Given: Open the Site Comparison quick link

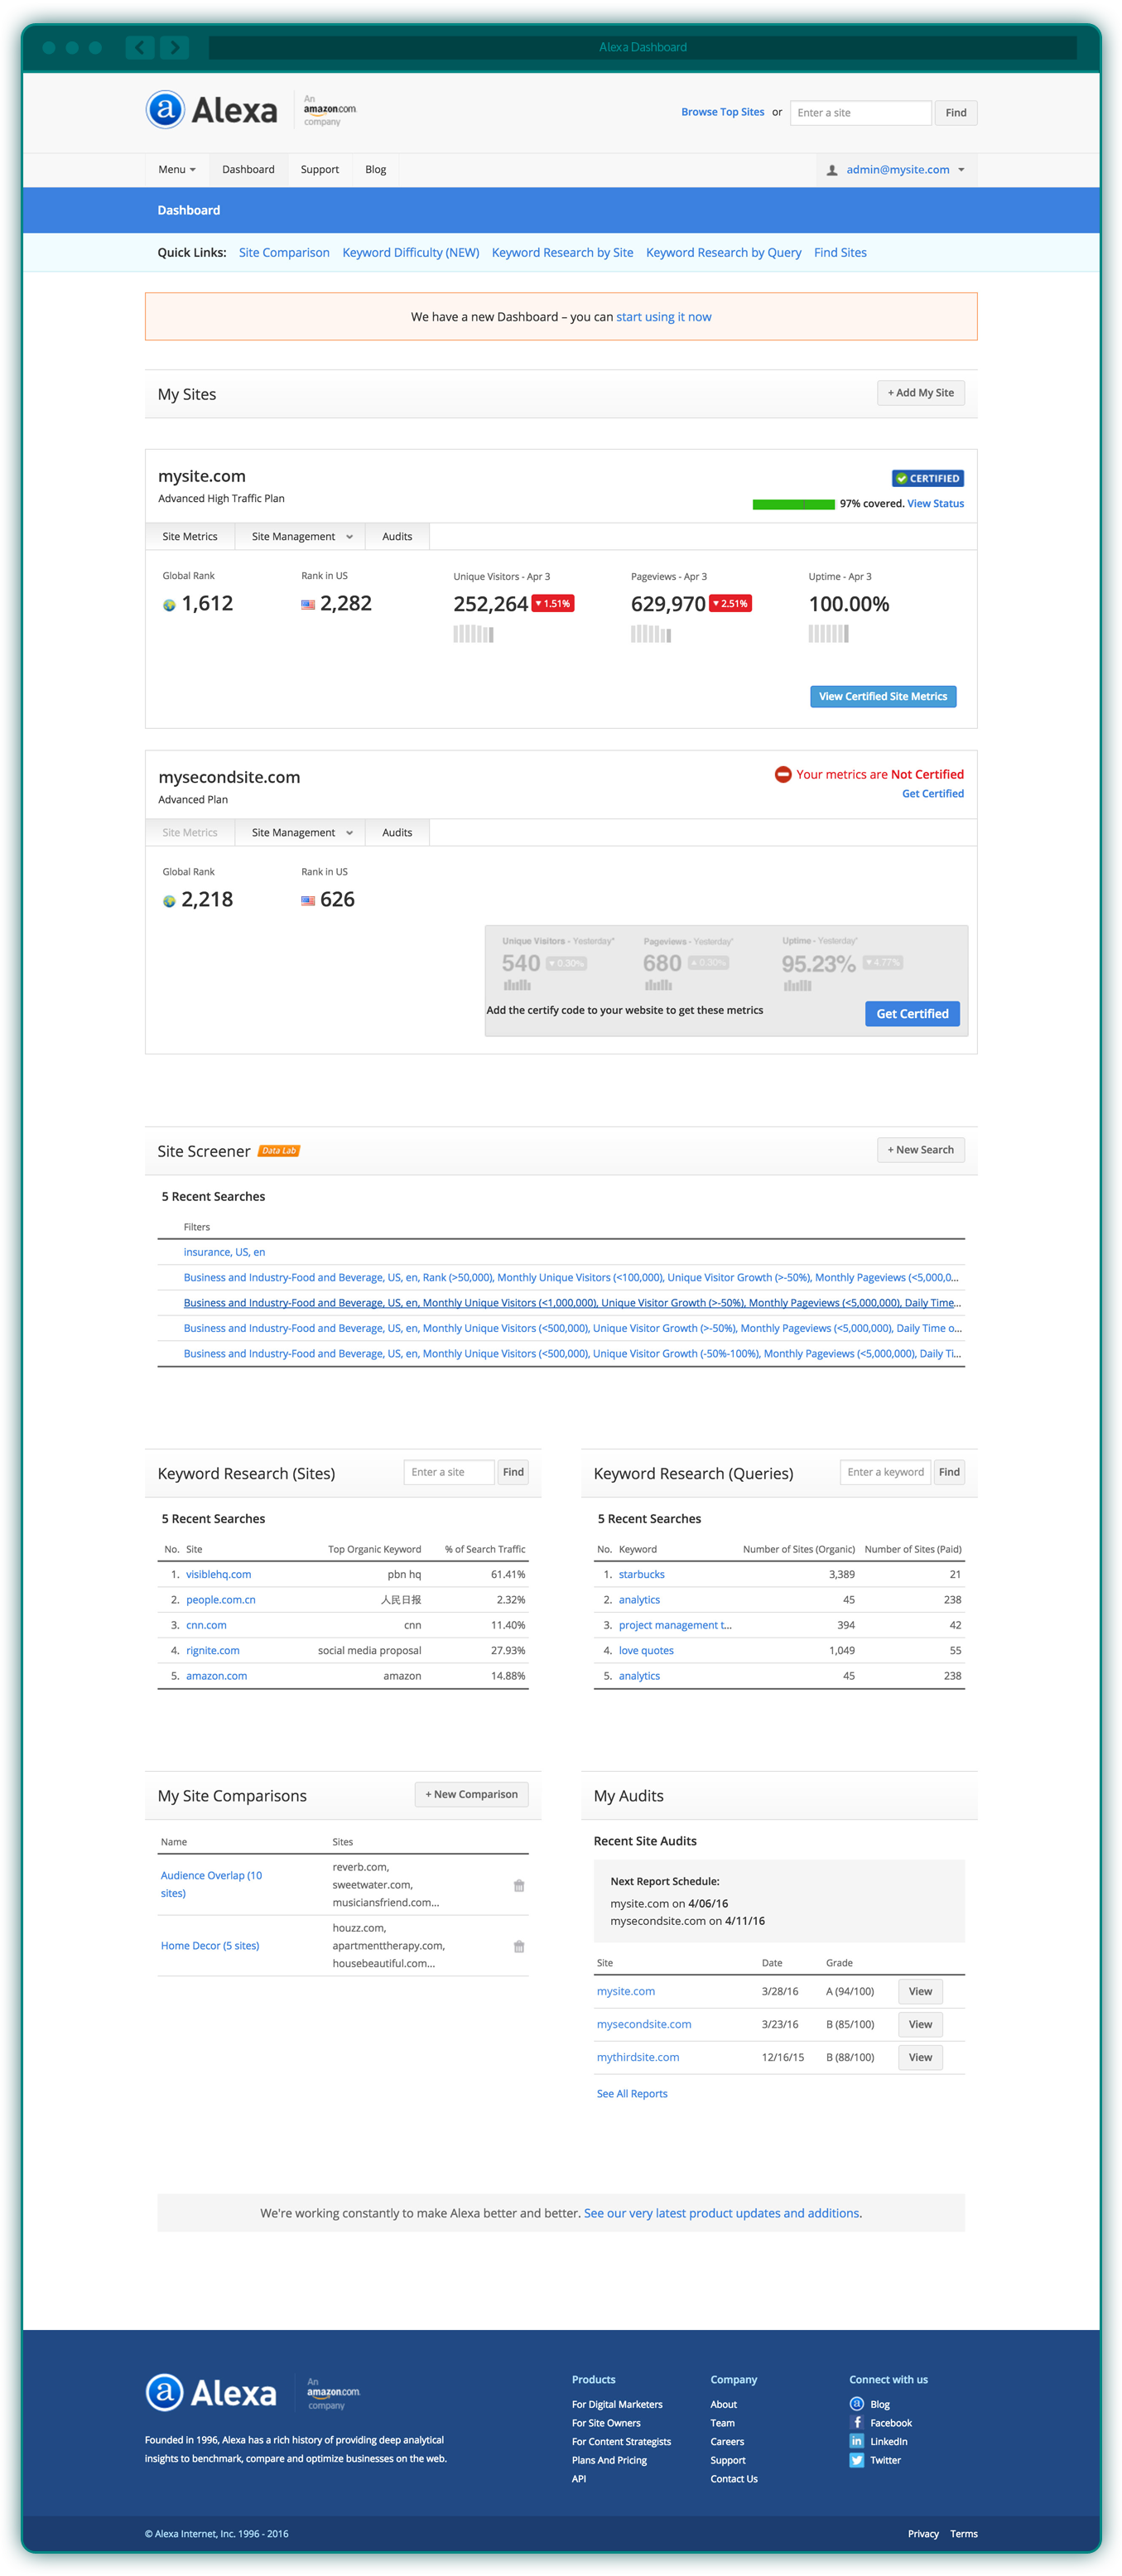Looking at the screenshot, I should click(x=284, y=253).
